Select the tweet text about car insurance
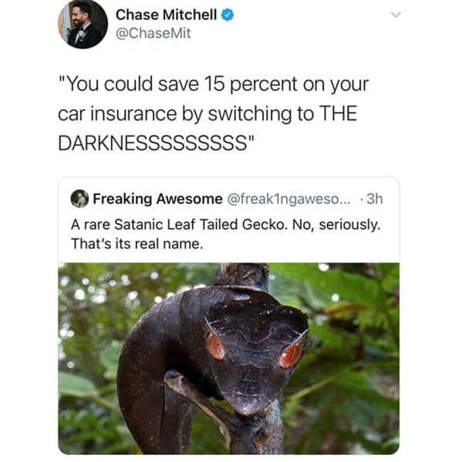Screen dimensions: 462x462 tap(214, 113)
